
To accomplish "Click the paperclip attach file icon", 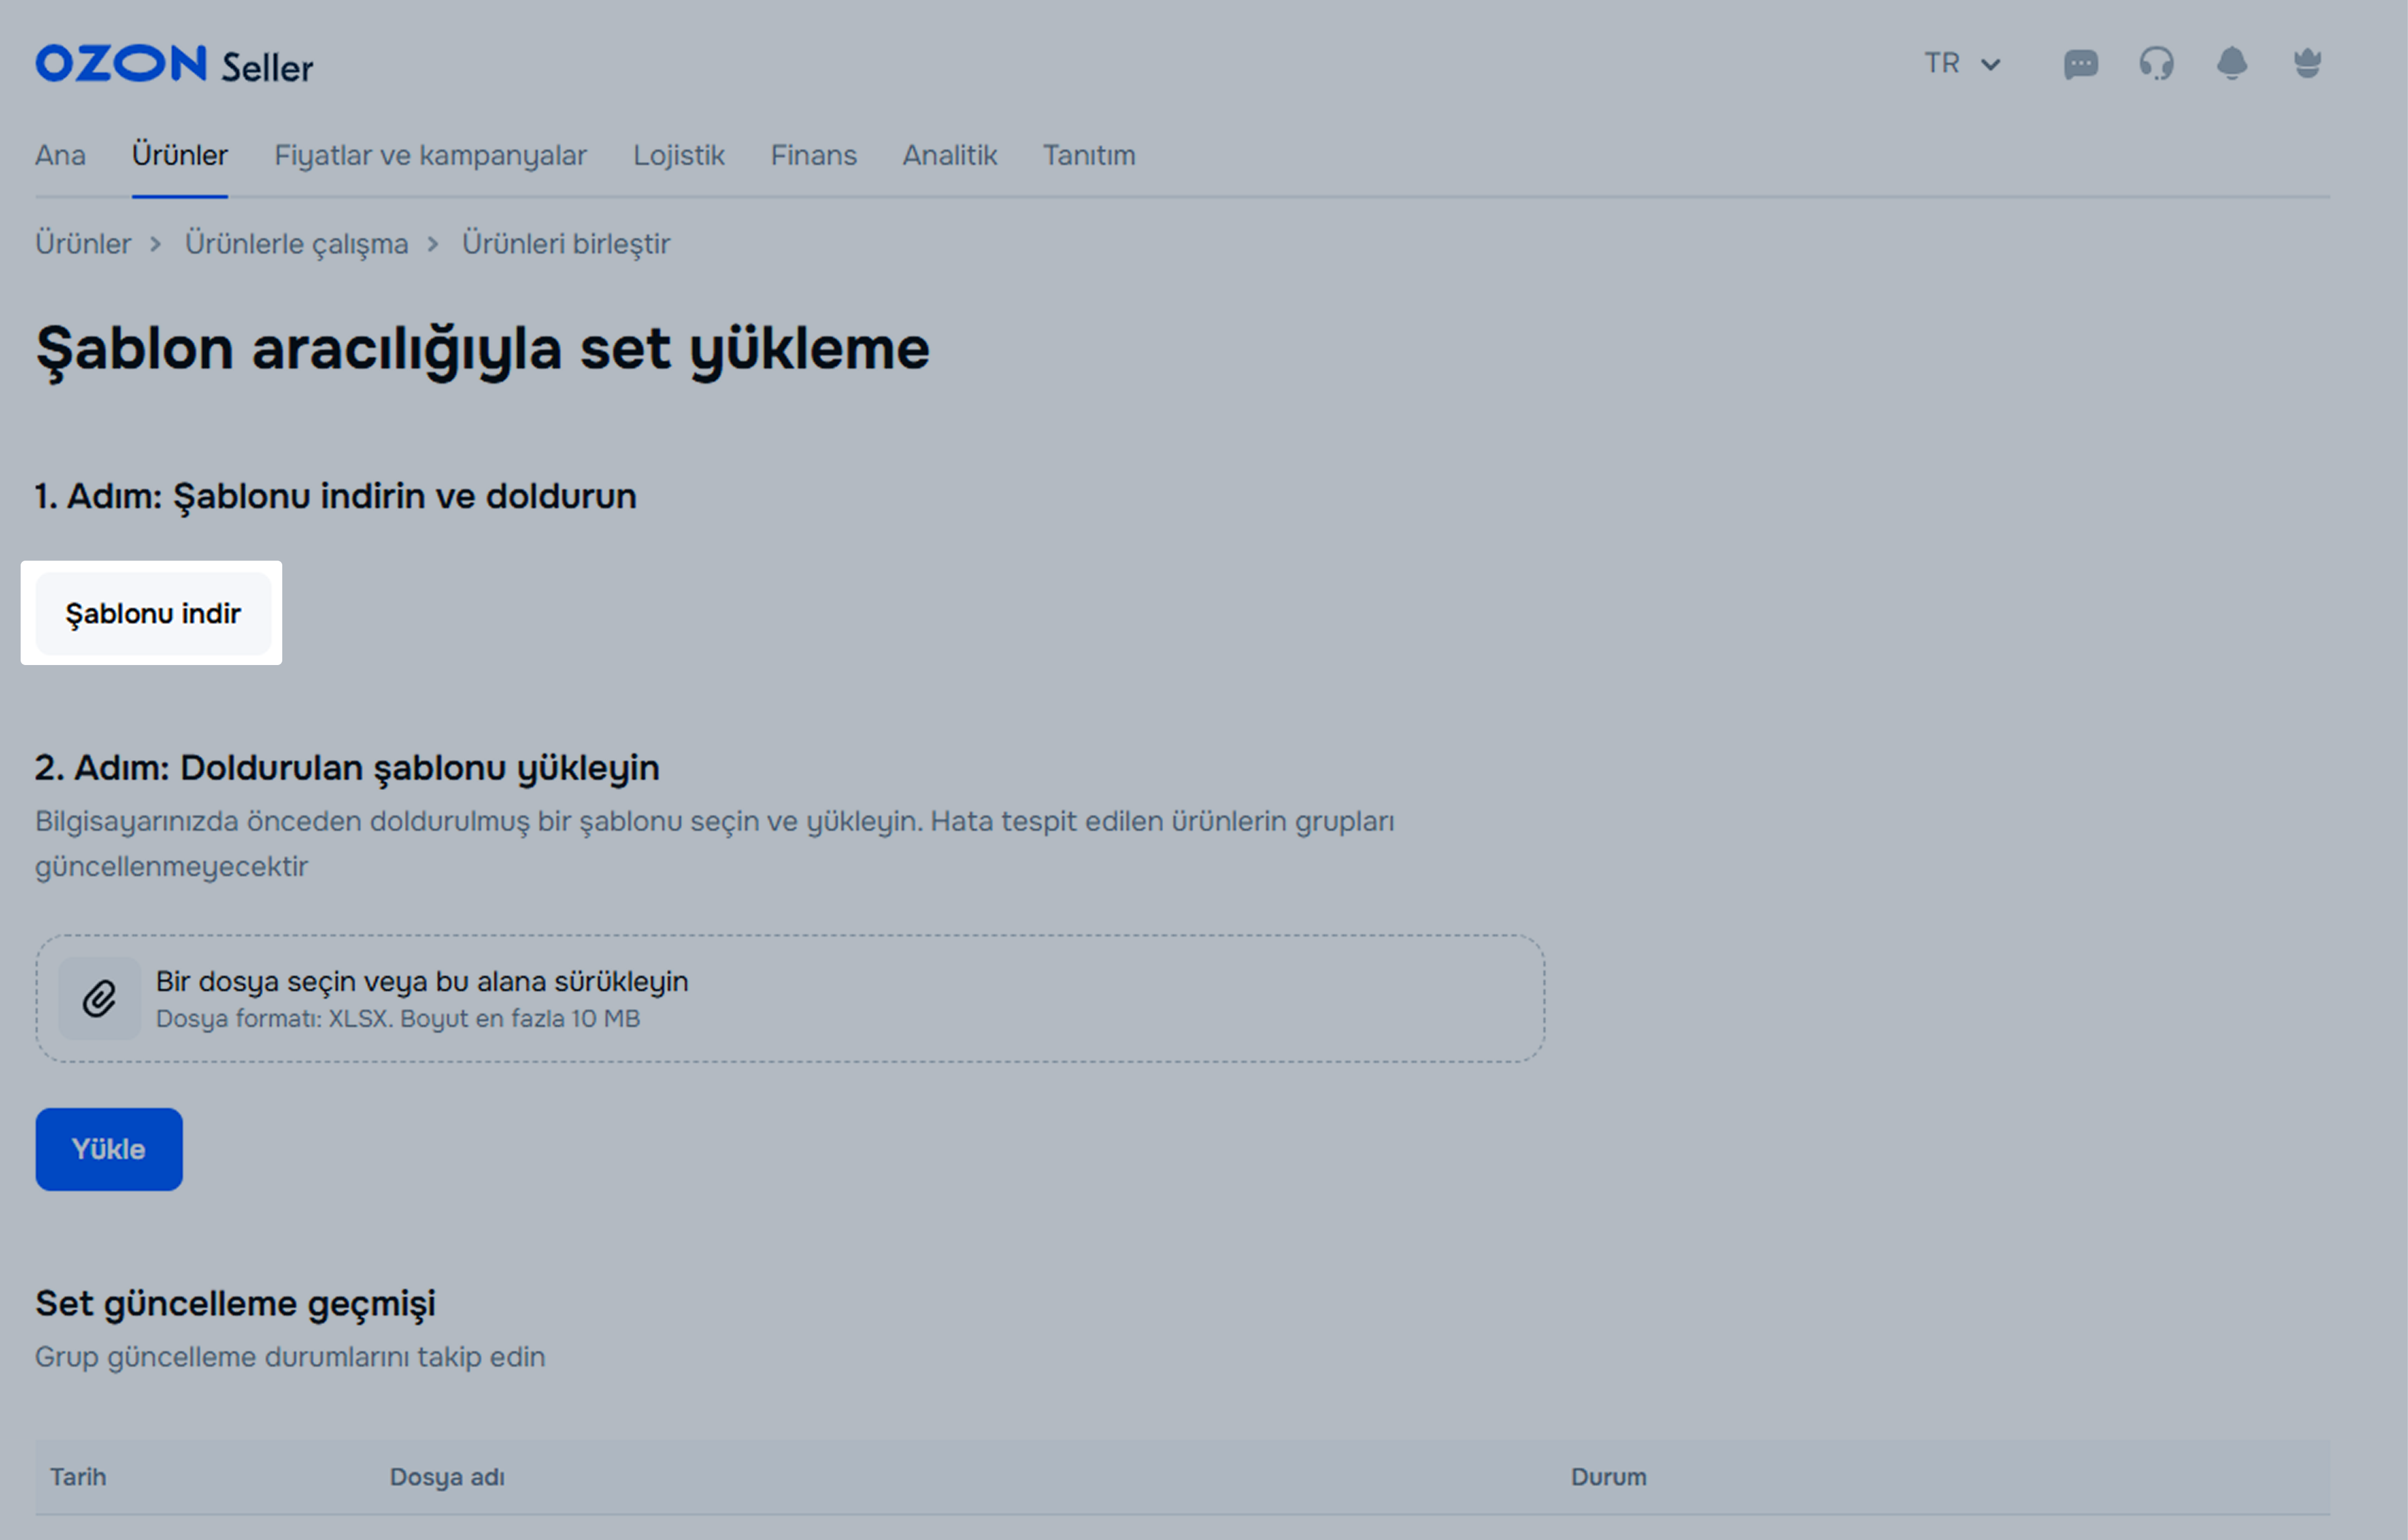I will pyautogui.click(x=99, y=998).
